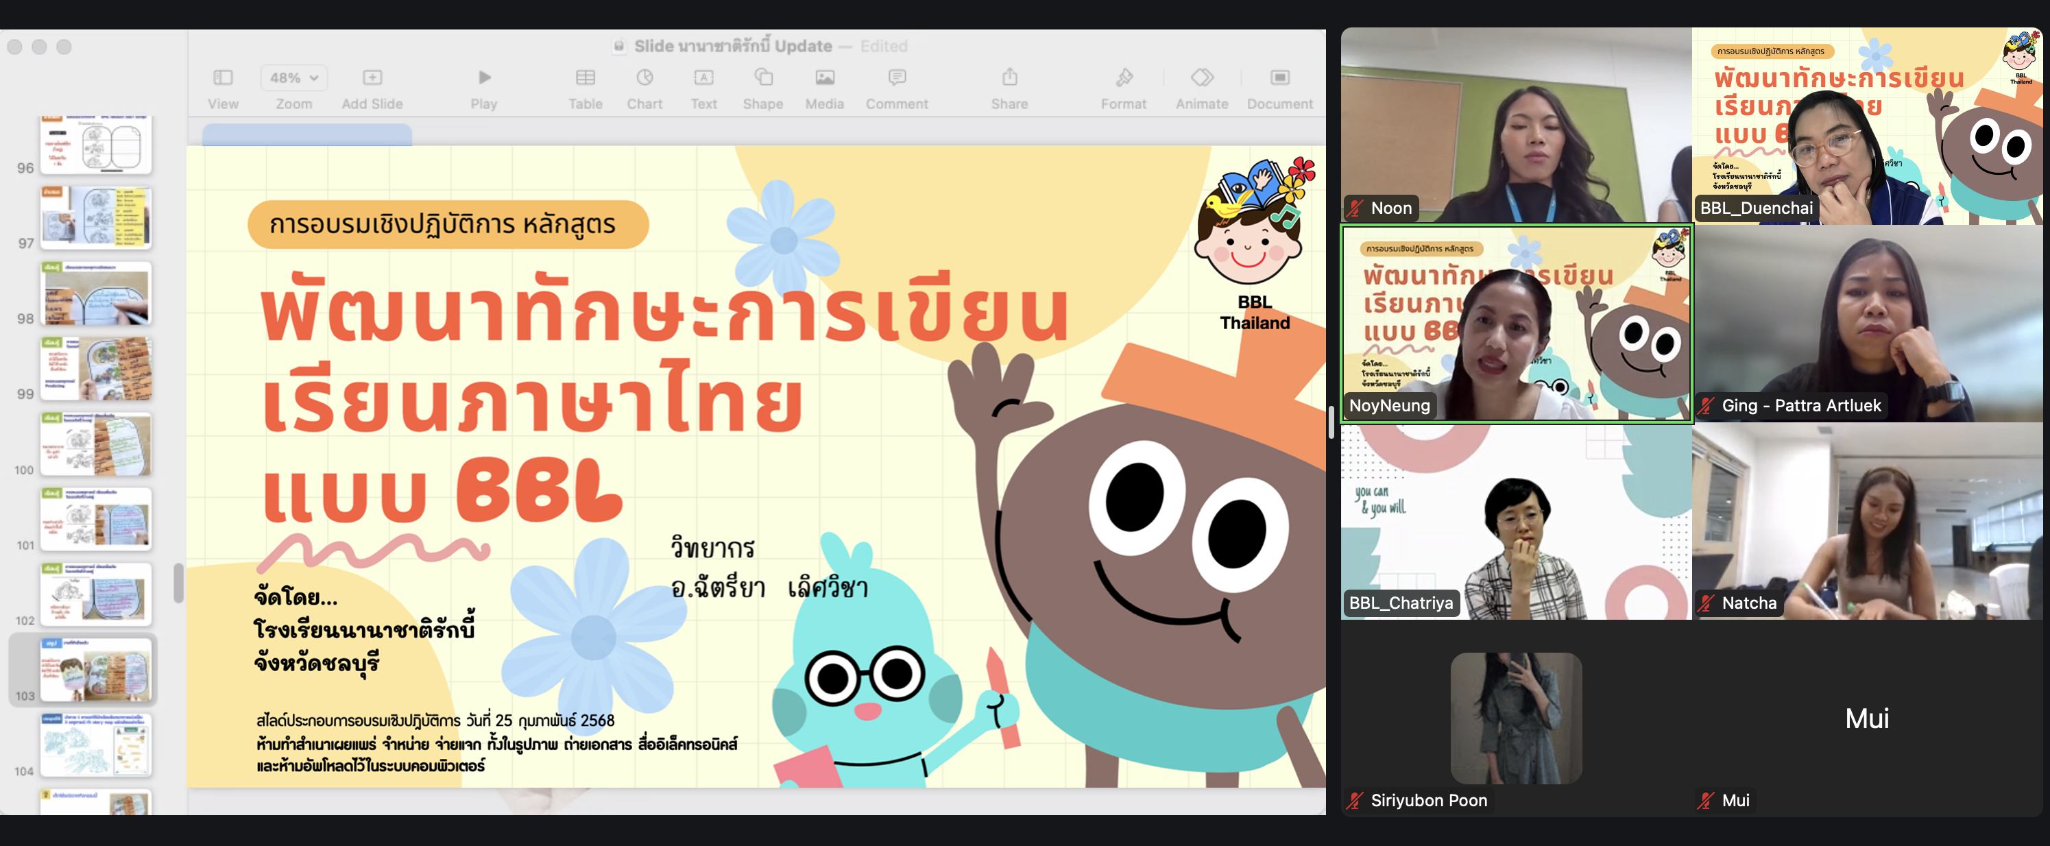The height and width of the screenshot is (846, 2050).
Task: Click the slide navigator scrollbar
Action: pyautogui.click(x=178, y=583)
